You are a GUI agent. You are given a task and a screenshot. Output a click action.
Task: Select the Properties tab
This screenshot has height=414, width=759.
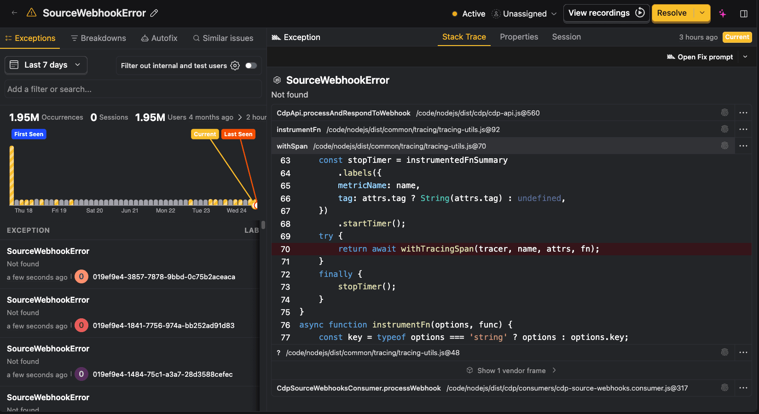pos(519,37)
